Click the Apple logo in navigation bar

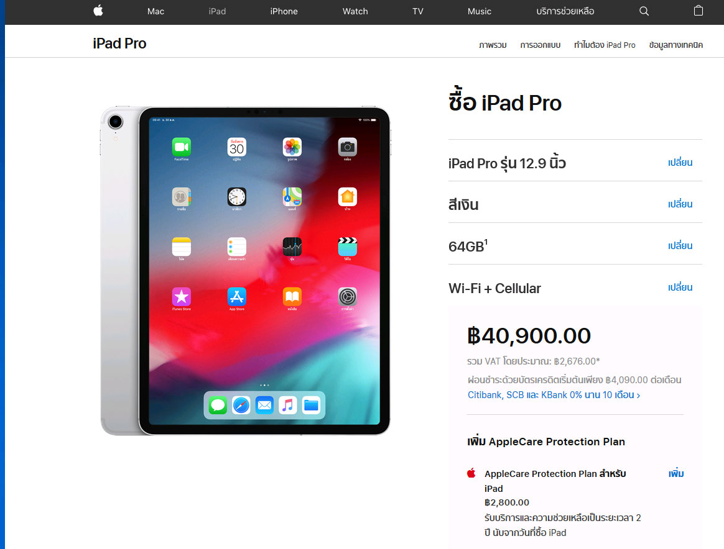click(98, 11)
